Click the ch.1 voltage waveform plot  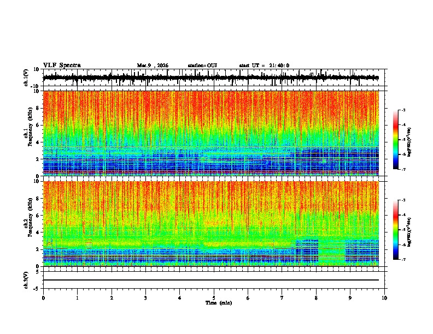(x=211, y=77)
